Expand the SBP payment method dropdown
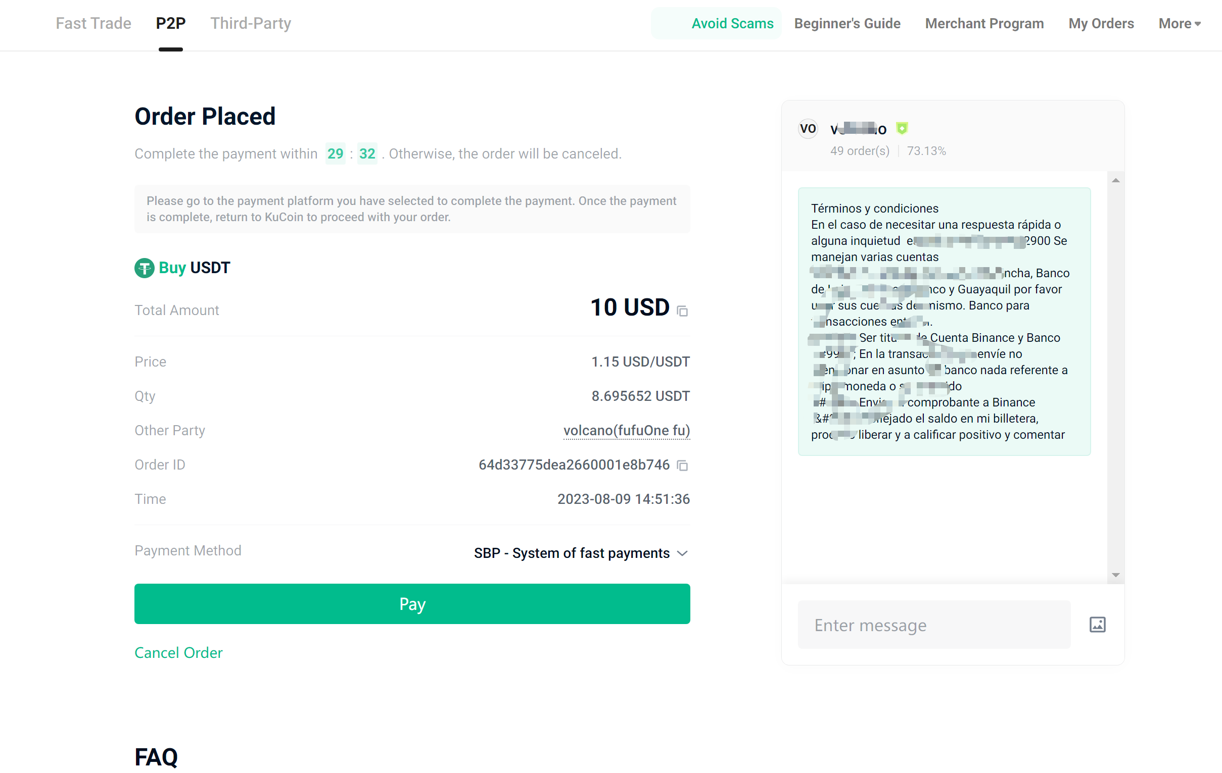 click(x=582, y=553)
